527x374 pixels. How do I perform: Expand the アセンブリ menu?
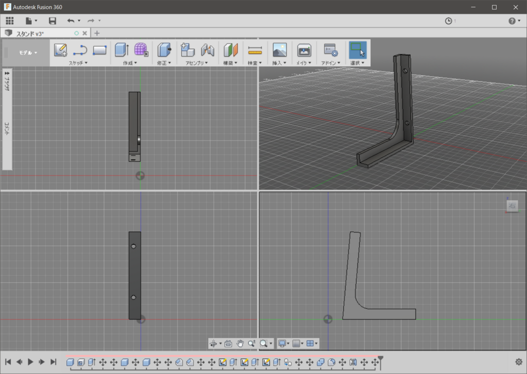pos(197,63)
